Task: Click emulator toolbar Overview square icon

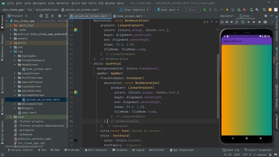Action: 259,22
